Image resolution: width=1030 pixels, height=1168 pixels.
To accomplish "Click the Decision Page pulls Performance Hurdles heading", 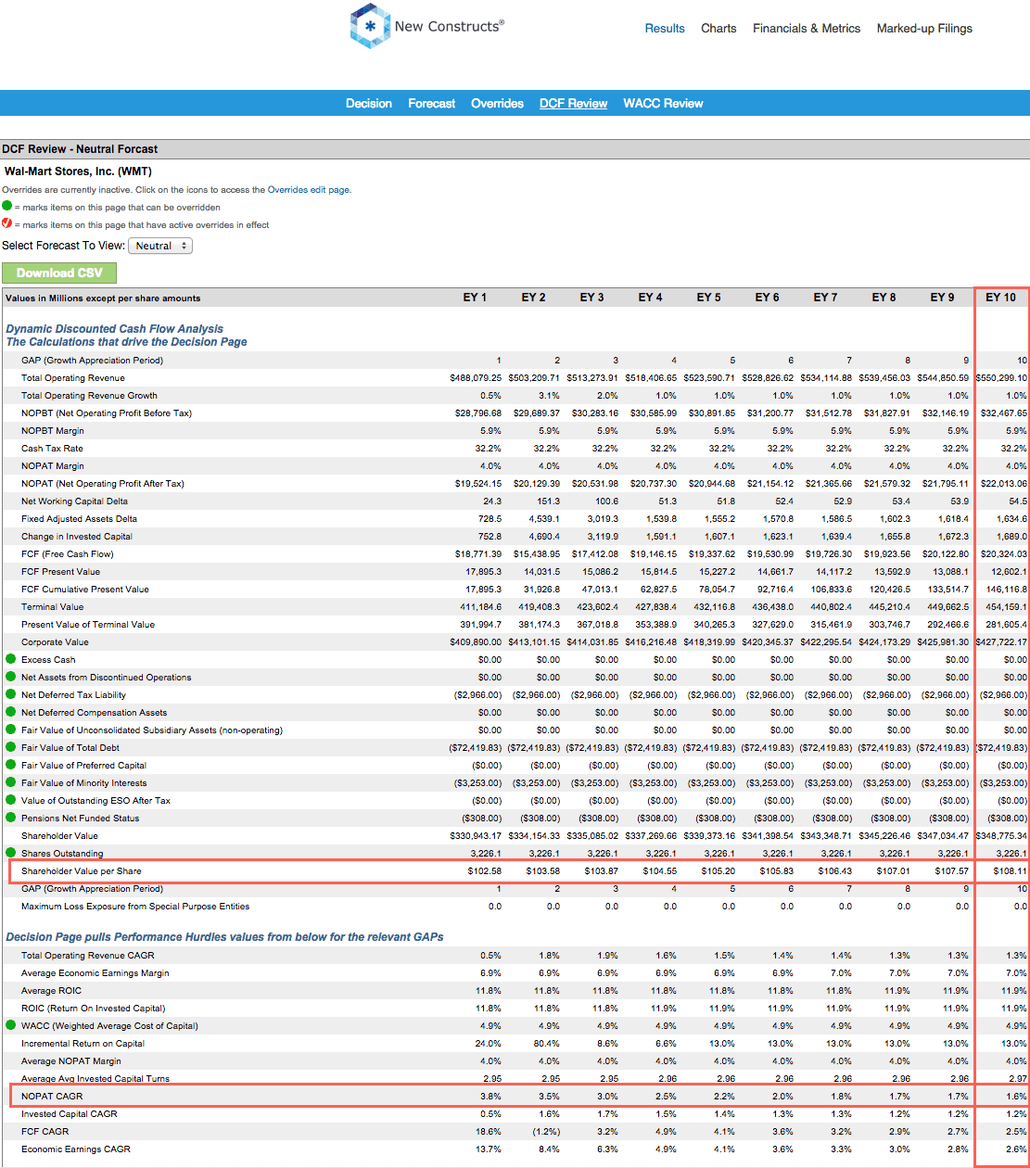I will pos(224,937).
